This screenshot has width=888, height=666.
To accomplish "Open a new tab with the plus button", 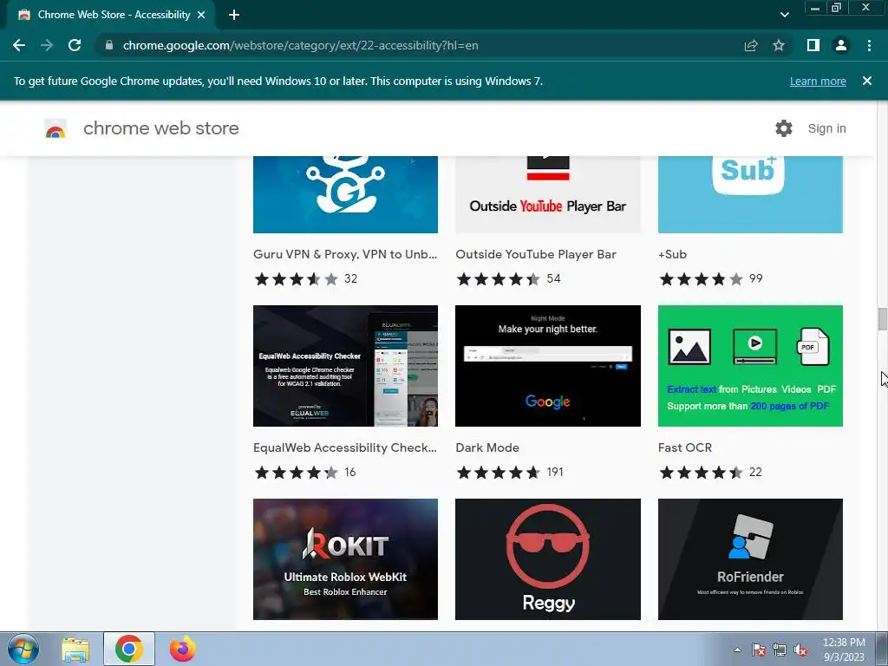I will (234, 15).
